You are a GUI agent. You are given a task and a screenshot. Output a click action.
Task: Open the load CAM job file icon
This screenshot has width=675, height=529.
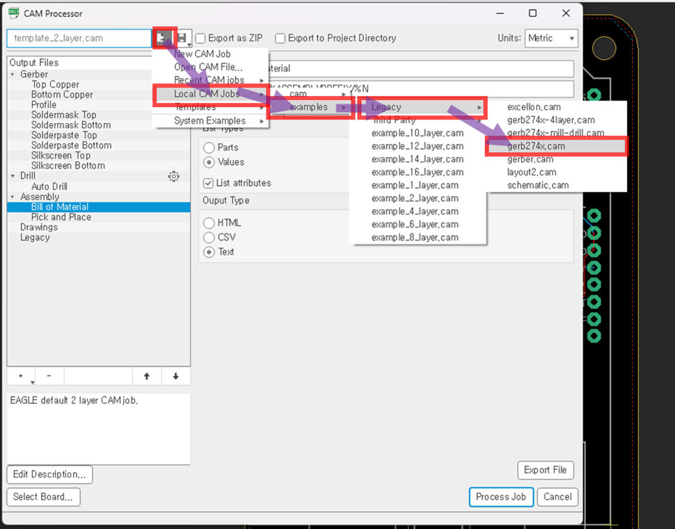pyautogui.click(x=164, y=38)
